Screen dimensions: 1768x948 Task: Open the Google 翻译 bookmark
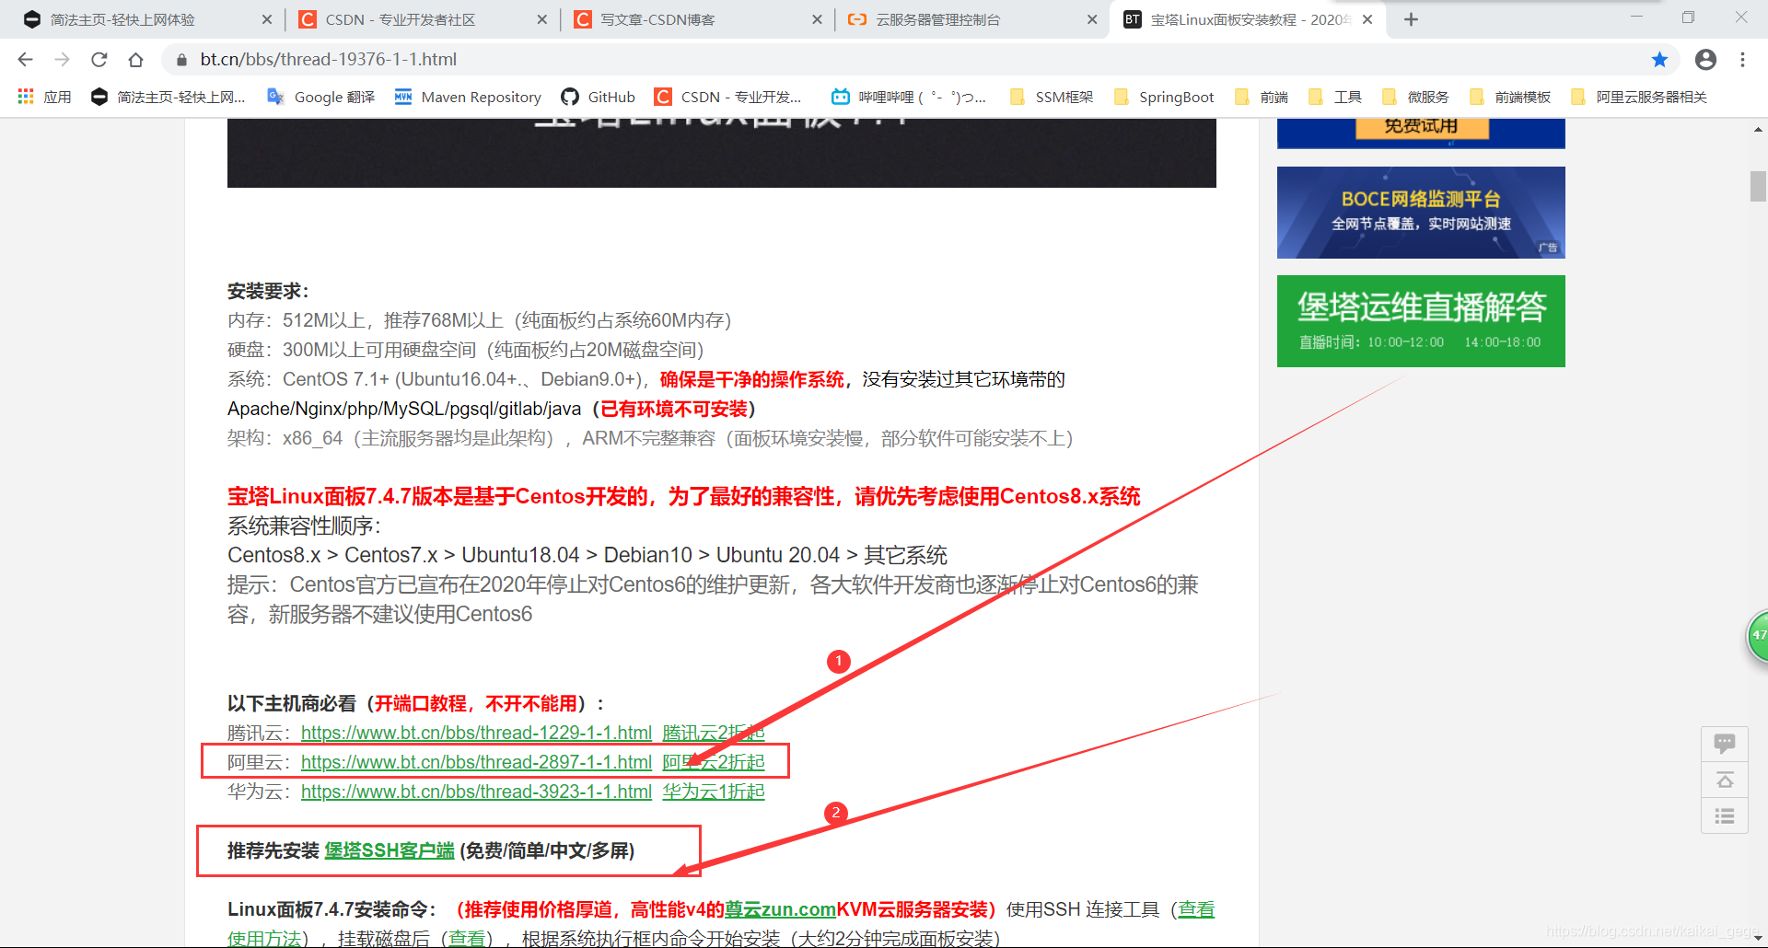(320, 97)
